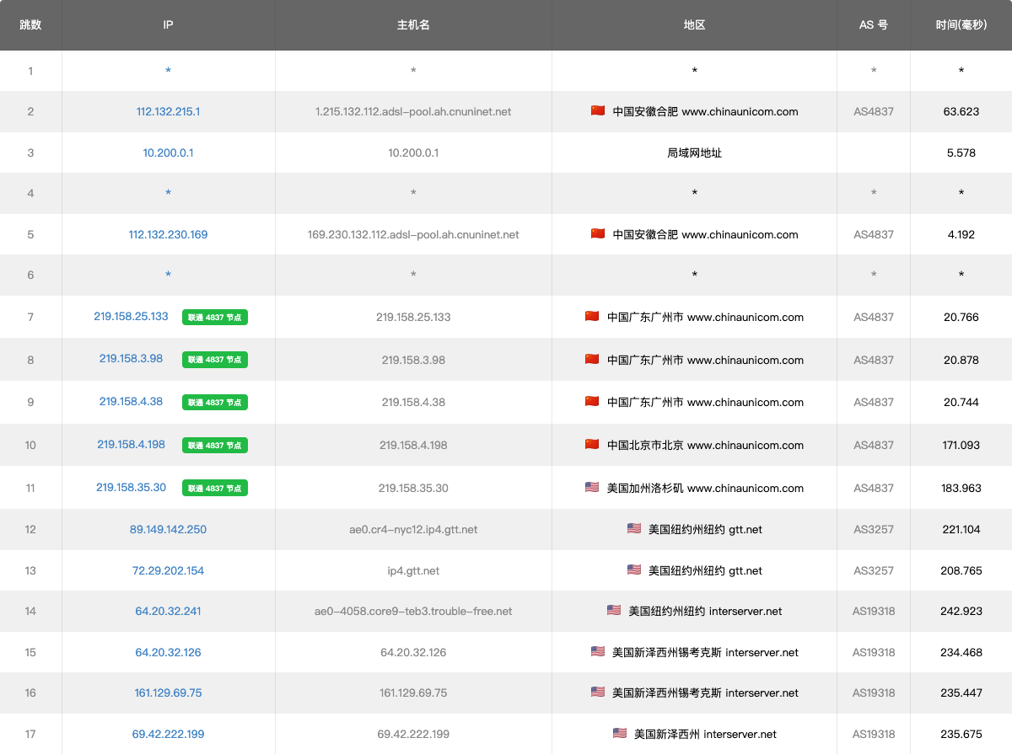
Task: Click the asterisk IP link in hop 1
Action: click(x=168, y=71)
